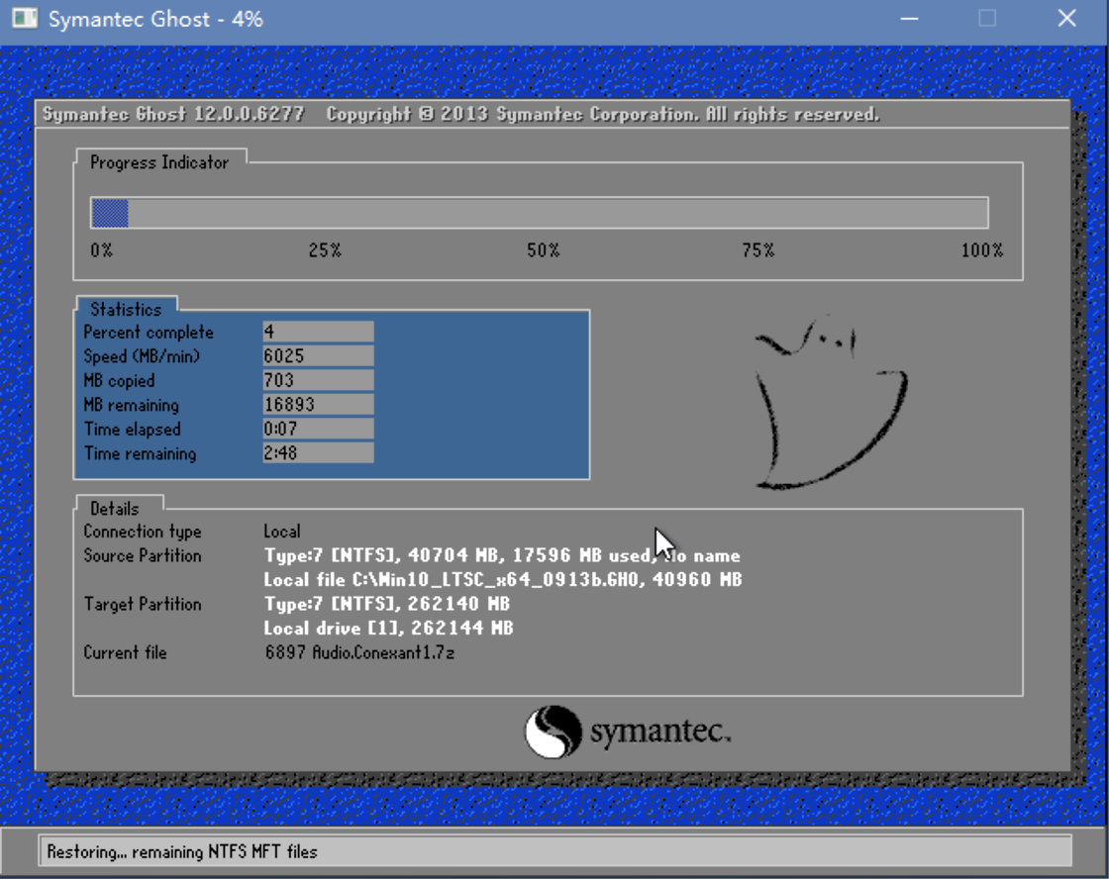Click the 'Percent complete' label
1109x879 pixels.
point(149,333)
